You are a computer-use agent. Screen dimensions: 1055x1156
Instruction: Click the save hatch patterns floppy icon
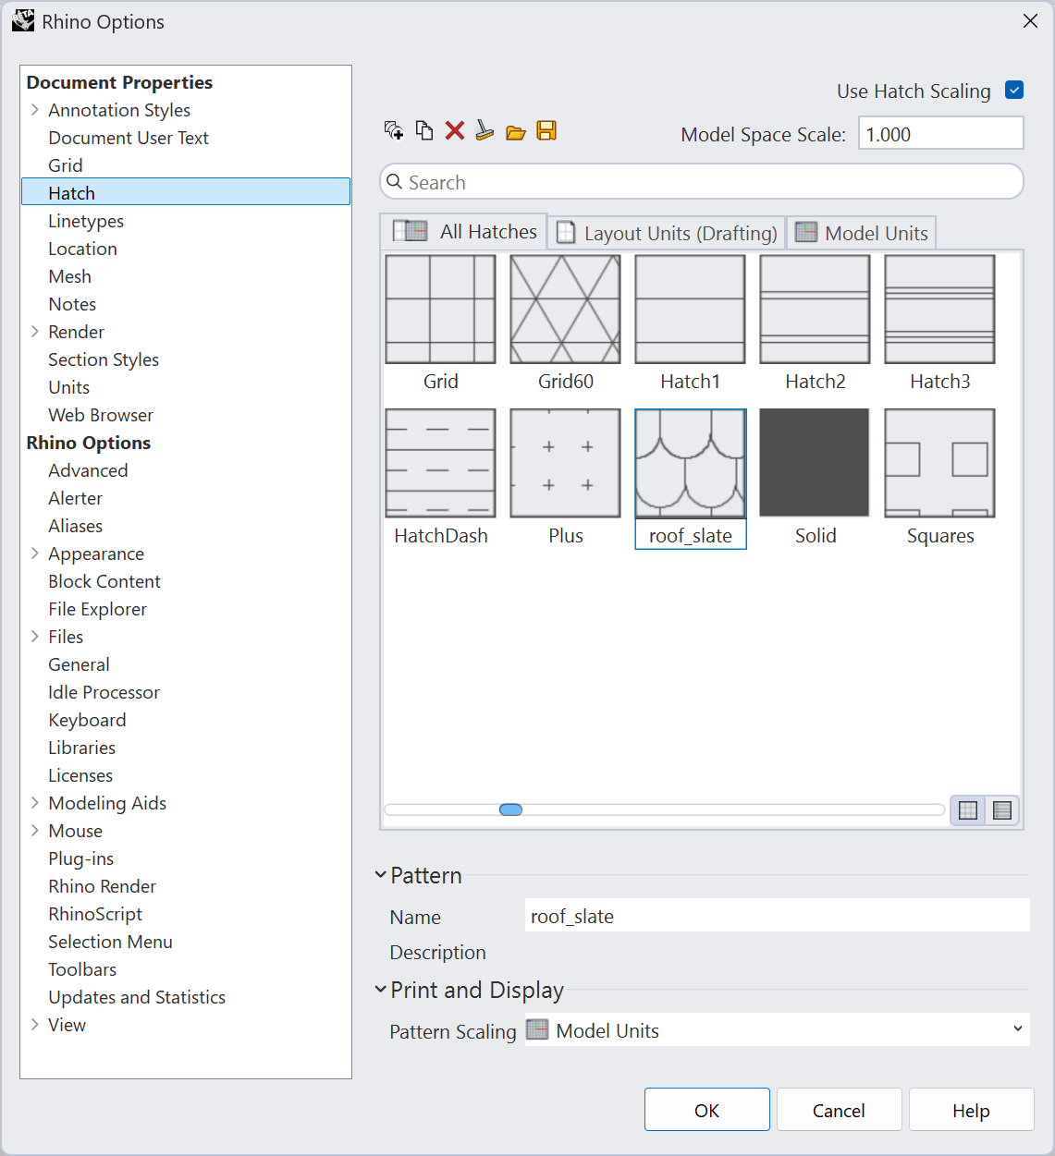(546, 130)
